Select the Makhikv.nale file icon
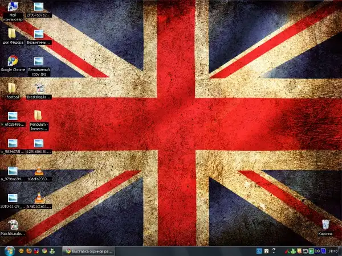The image size is (342, 256). pyautogui.click(x=13, y=225)
